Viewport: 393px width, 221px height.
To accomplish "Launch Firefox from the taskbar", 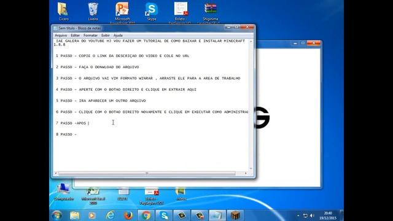I will [x=128, y=215].
